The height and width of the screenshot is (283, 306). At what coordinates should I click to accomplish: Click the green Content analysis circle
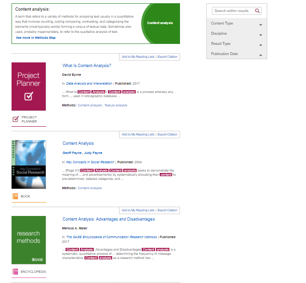(x=160, y=23)
